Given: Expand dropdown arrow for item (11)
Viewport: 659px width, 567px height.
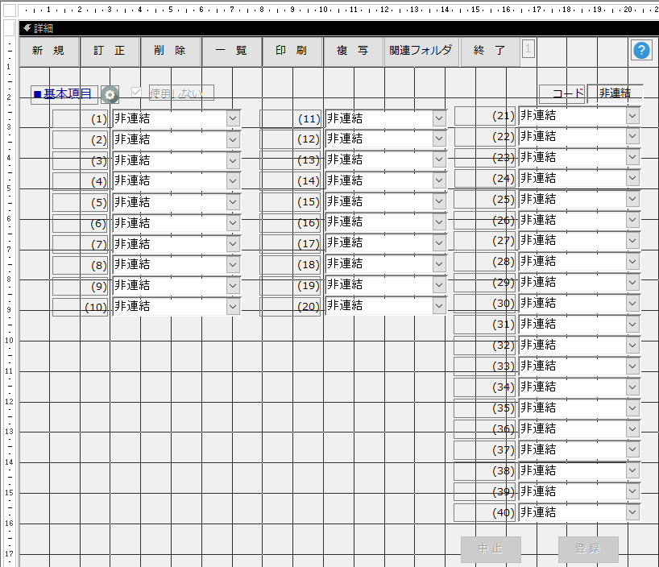Looking at the screenshot, I should point(439,118).
